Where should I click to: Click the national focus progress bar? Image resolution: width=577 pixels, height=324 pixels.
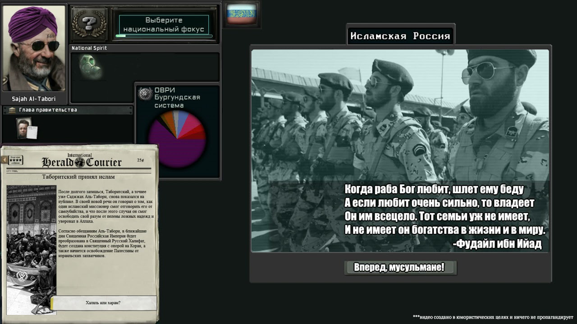coord(164,36)
